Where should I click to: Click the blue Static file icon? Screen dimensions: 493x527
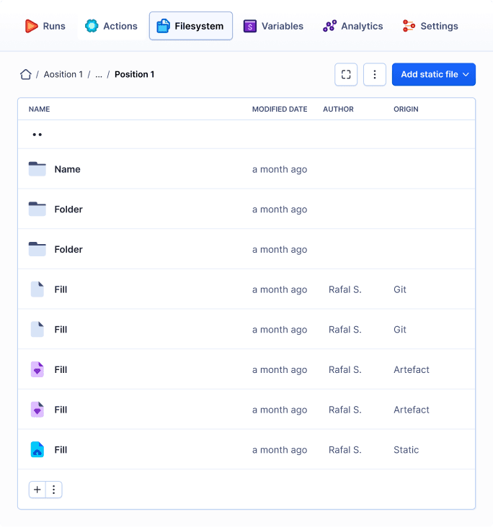pyautogui.click(x=37, y=450)
